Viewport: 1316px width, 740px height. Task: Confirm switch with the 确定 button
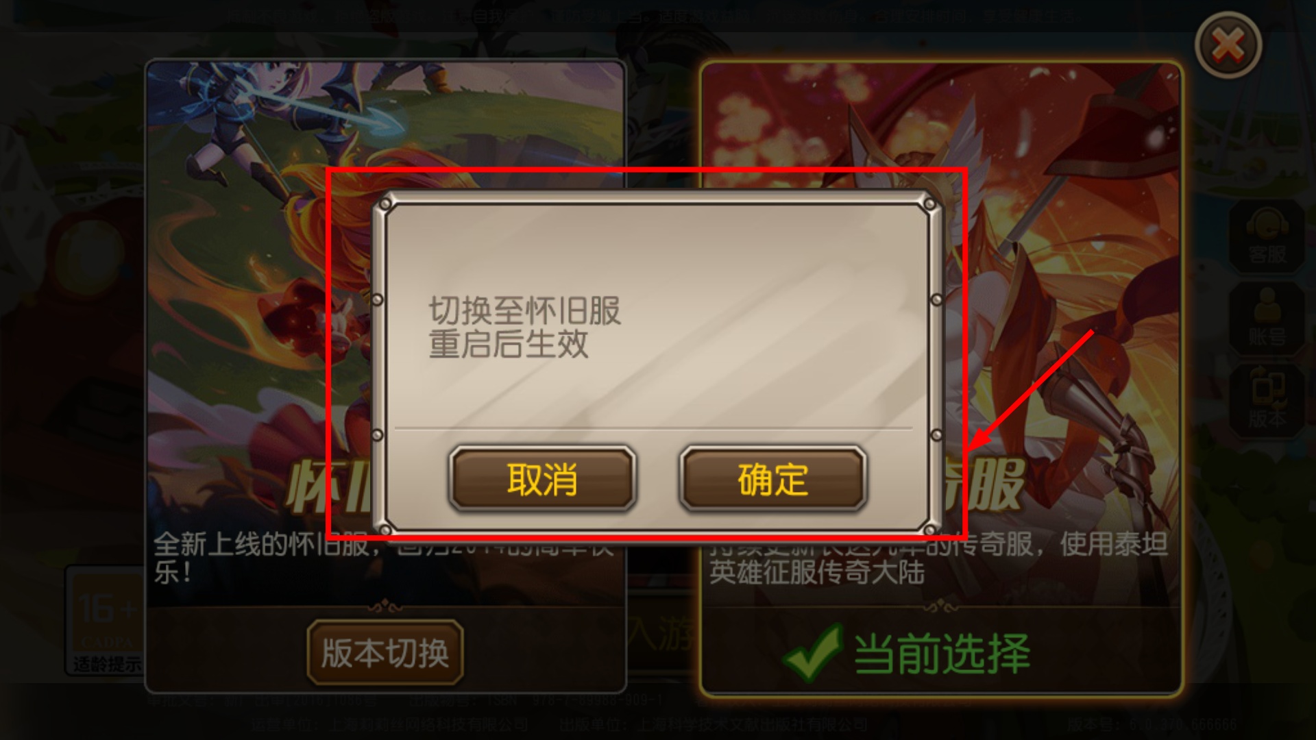772,479
